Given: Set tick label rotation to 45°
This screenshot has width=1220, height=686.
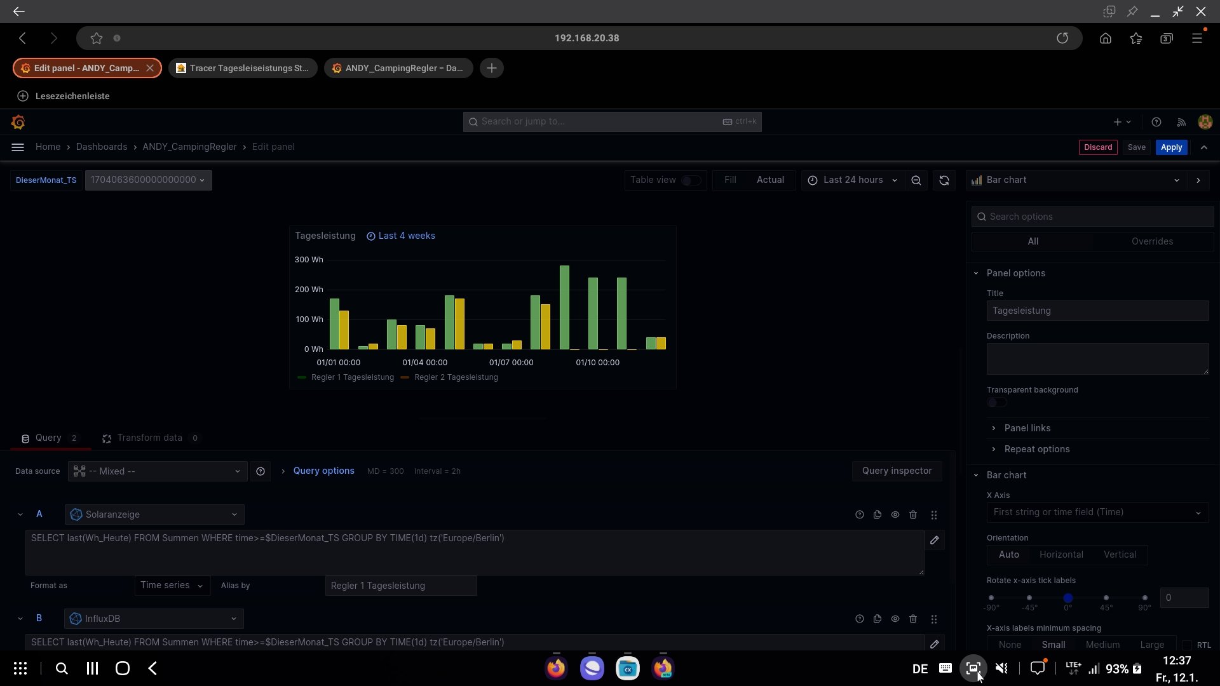Looking at the screenshot, I should [1106, 598].
